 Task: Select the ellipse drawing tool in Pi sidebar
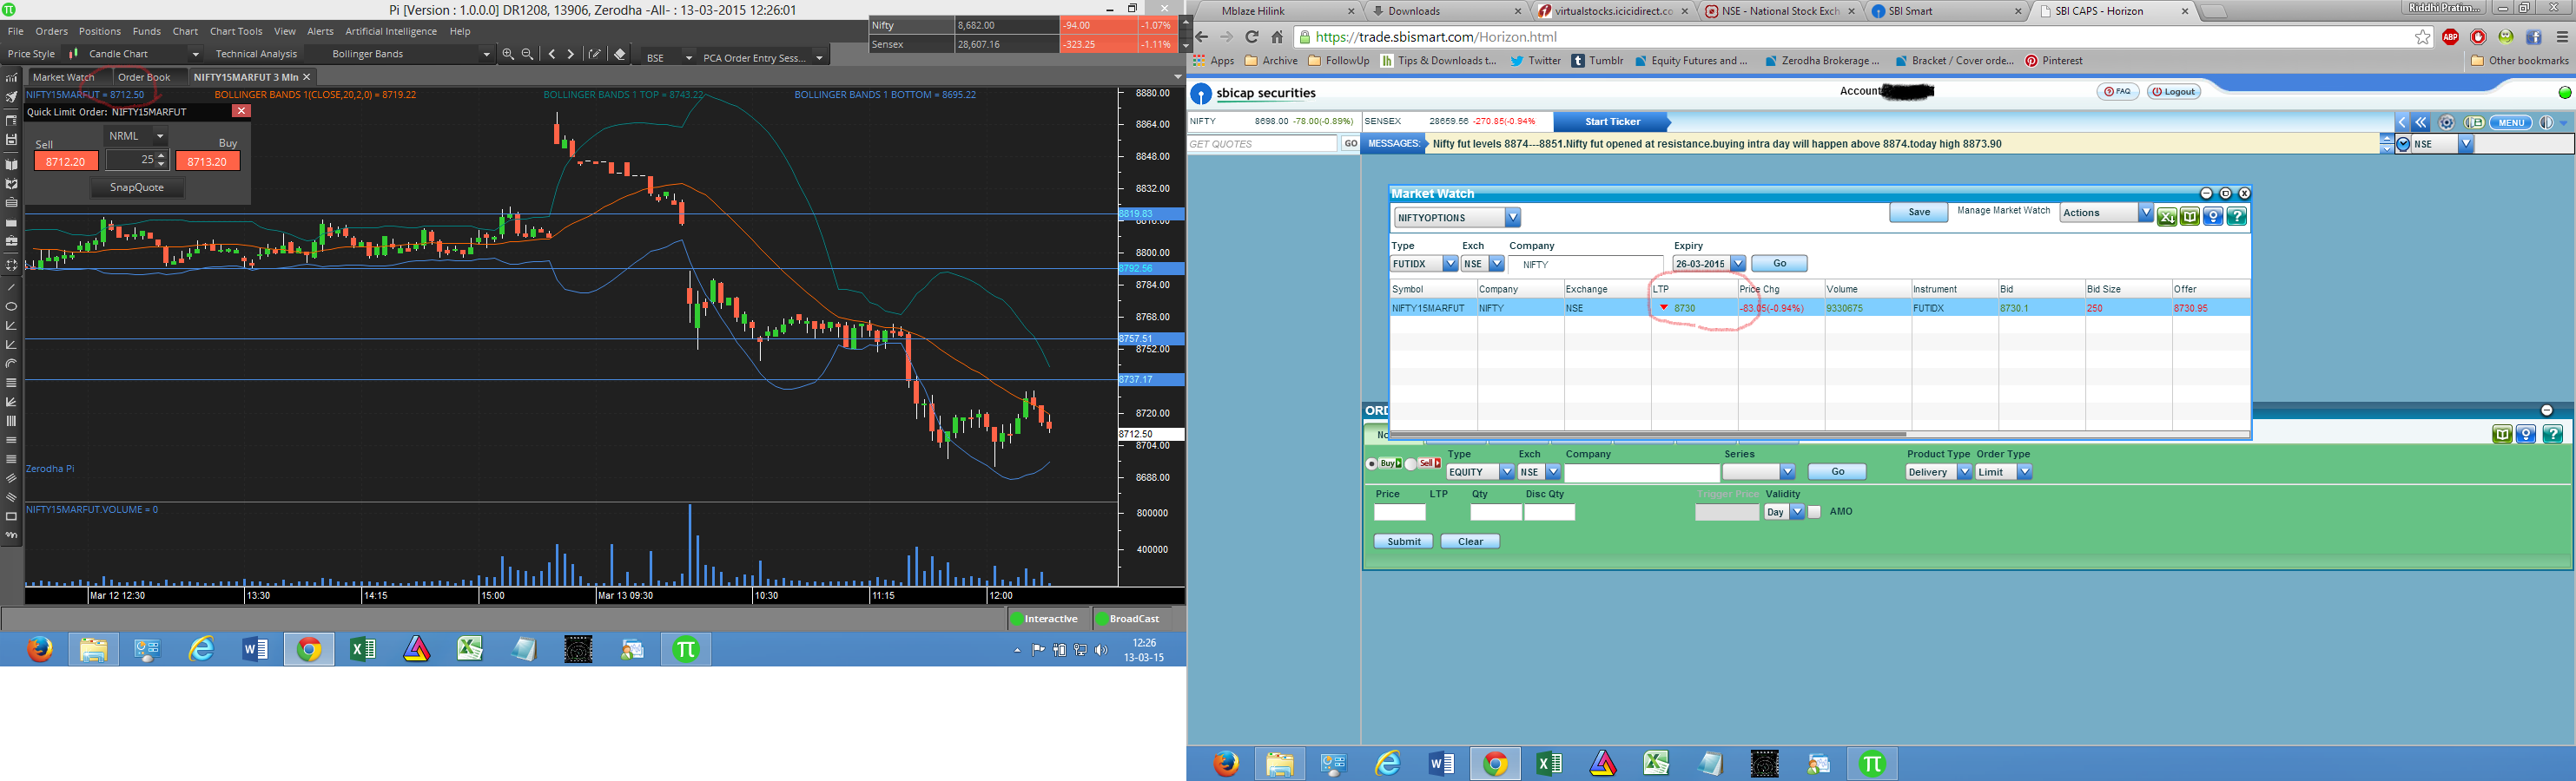[x=11, y=306]
